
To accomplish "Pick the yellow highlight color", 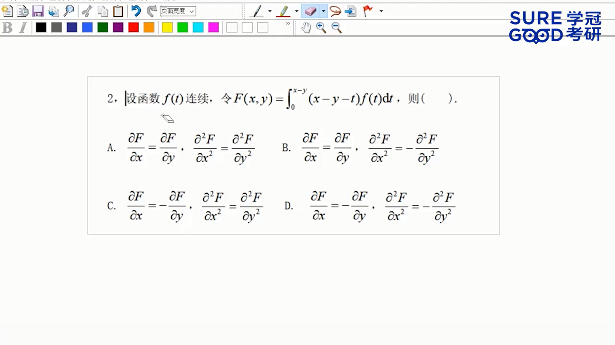I will (x=167, y=28).
